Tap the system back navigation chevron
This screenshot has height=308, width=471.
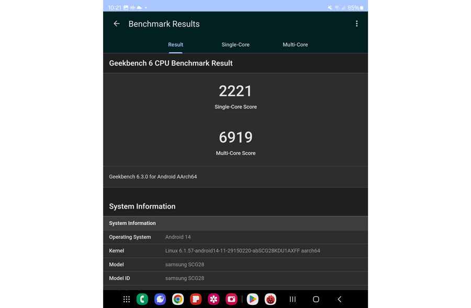pos(340,299)
